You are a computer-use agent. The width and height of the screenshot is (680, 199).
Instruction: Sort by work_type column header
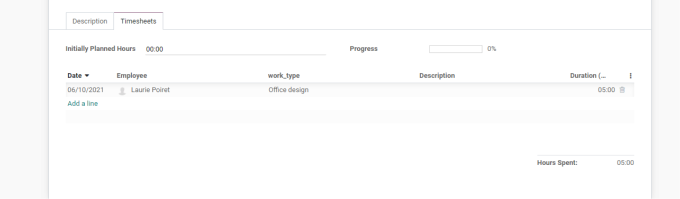coord(284,75)
